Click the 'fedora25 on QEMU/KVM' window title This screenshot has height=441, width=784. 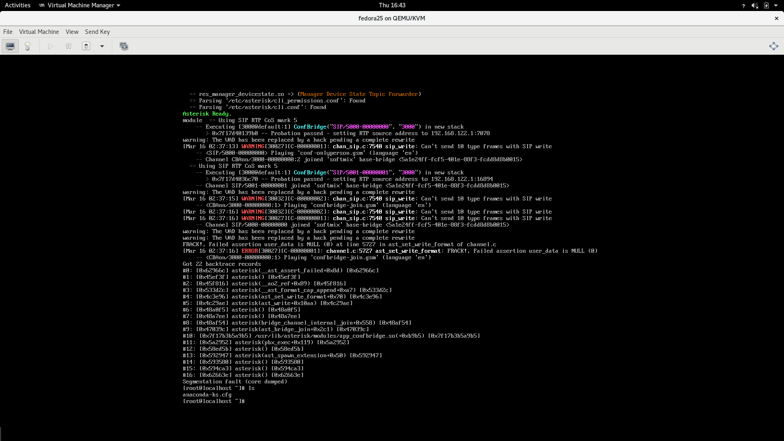[392, 18]
